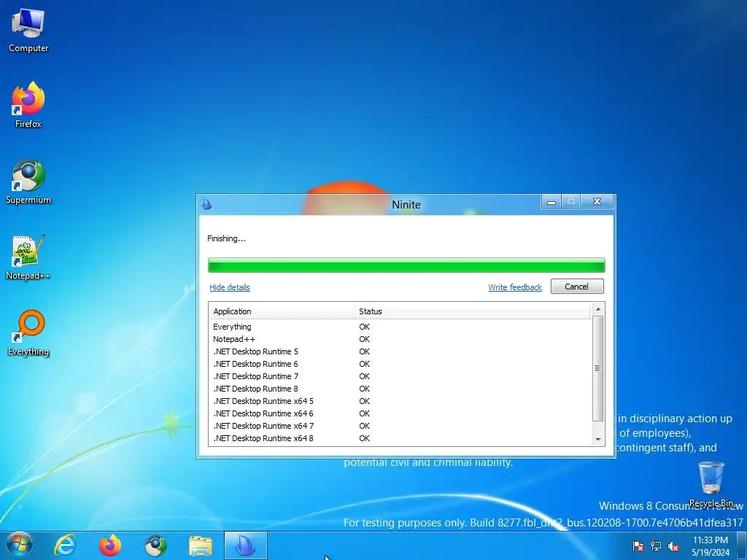Viewport: 747px width, 560px height.
Task: Click the muted volume tray icon
Action: [673, 546]
